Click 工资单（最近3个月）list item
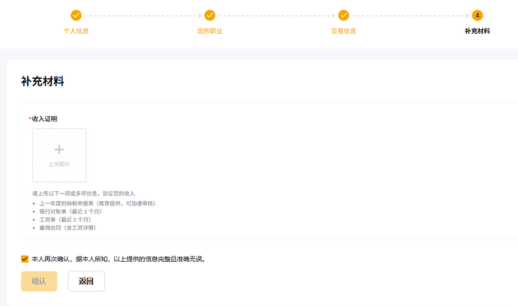Image resolution: width=518 pixels, height=306 pixels. pyautogui.click(x=65, y=220)
